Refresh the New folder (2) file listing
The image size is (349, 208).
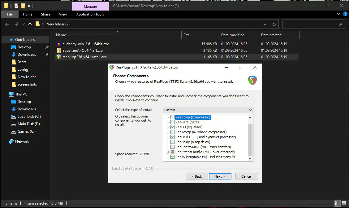(274, 24)
